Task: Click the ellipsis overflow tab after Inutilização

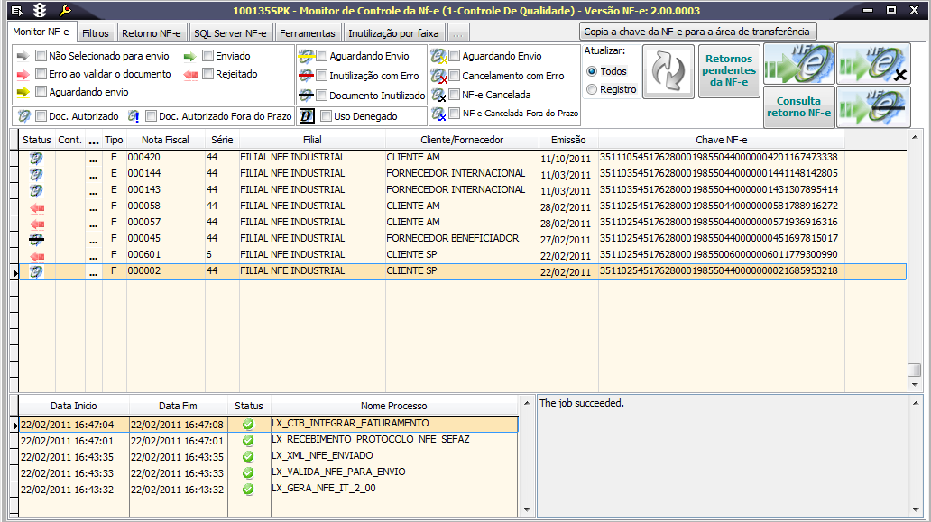Action: pos(458,33)
